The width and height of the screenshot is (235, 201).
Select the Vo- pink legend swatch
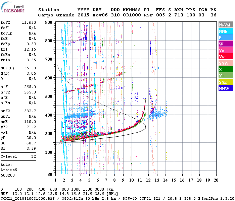pyautogui.click(x=226, y=50)
